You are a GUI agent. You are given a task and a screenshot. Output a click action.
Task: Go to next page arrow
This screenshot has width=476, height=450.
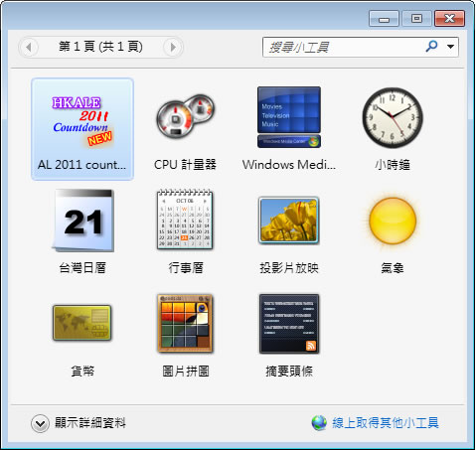[x=173, y=48]
